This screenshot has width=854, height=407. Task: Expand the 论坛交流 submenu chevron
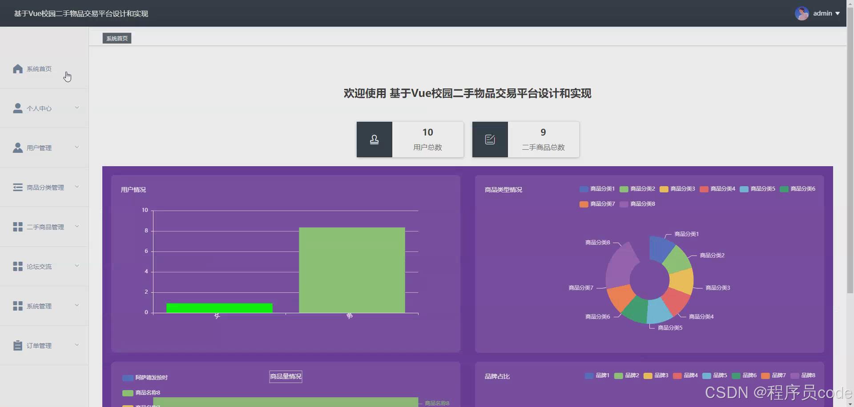pyautogui.click(x=77, y=266)
